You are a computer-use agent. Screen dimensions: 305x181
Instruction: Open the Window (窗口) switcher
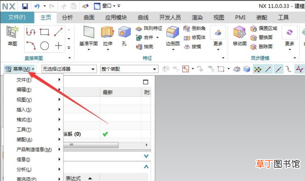pos(105,6)
